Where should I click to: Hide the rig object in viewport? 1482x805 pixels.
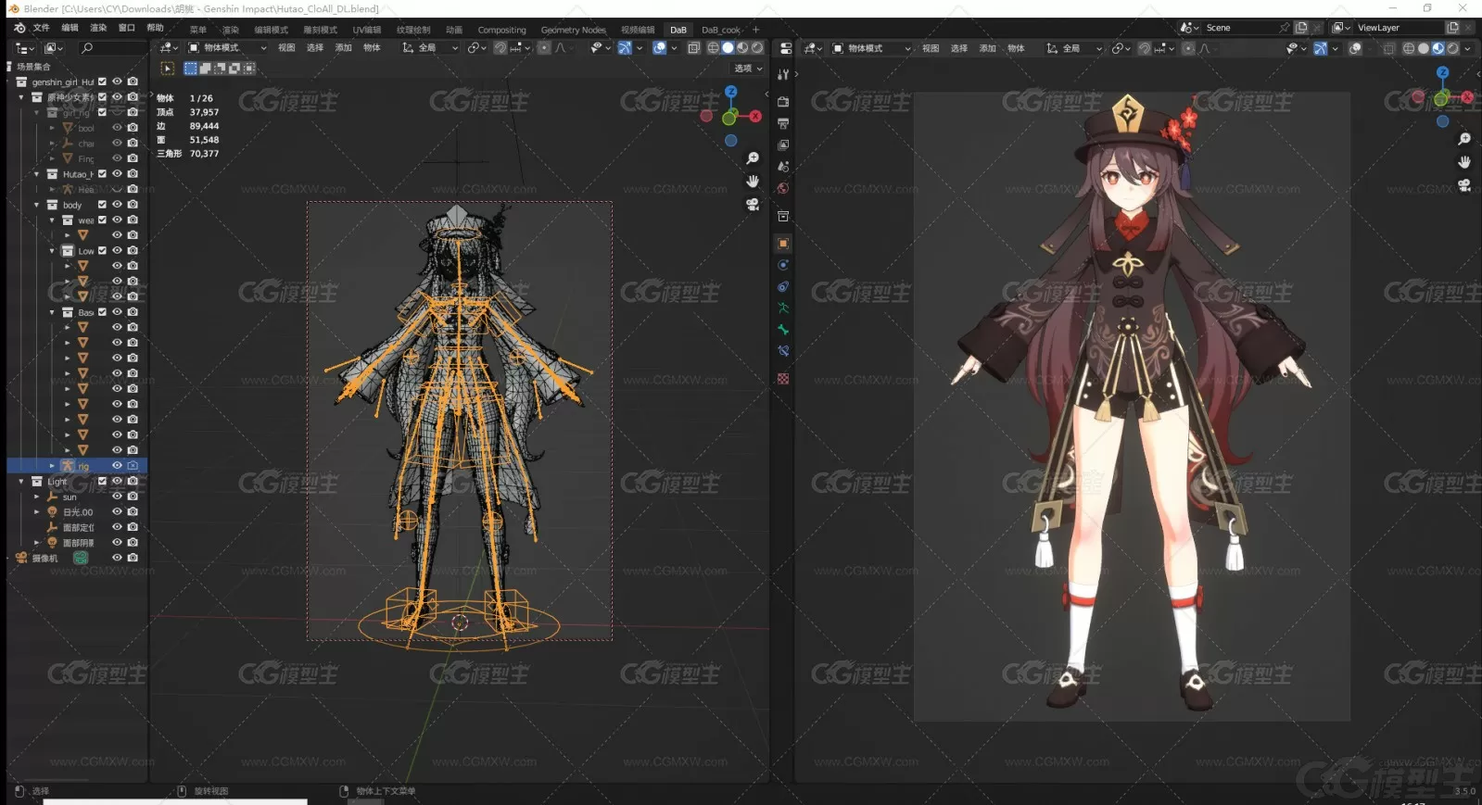pos(117,465)
